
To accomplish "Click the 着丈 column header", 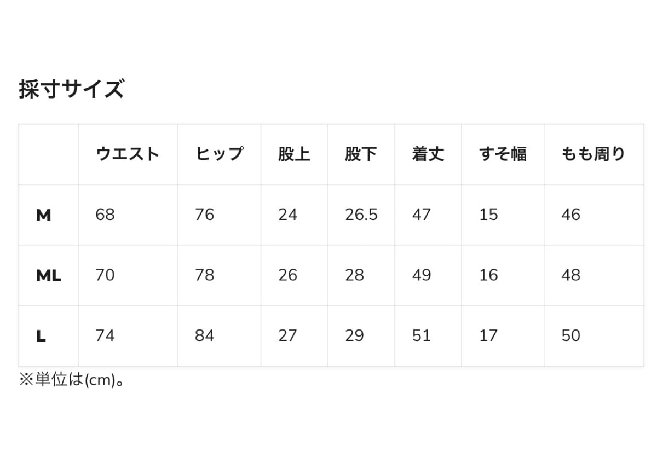I will pos(428,154).
